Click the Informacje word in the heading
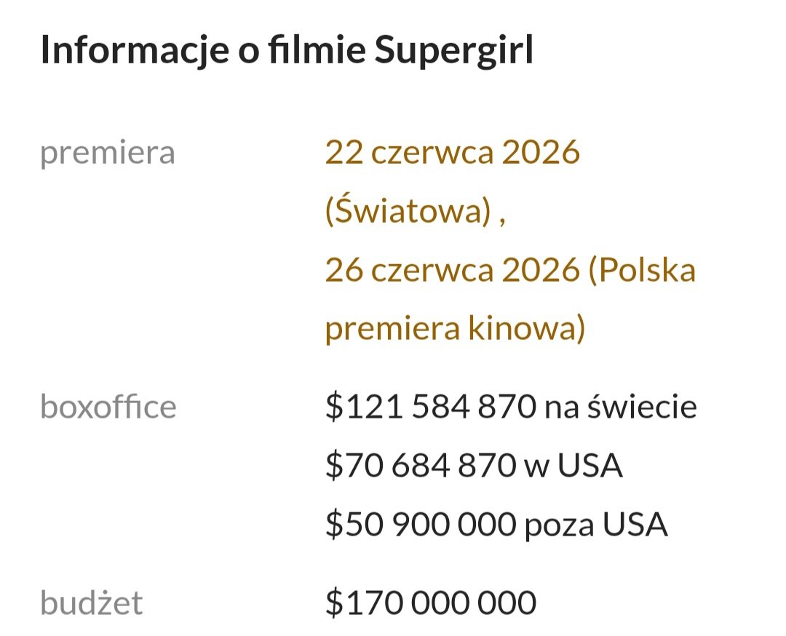Screen dimensions: 786x636 click(135, 50)
